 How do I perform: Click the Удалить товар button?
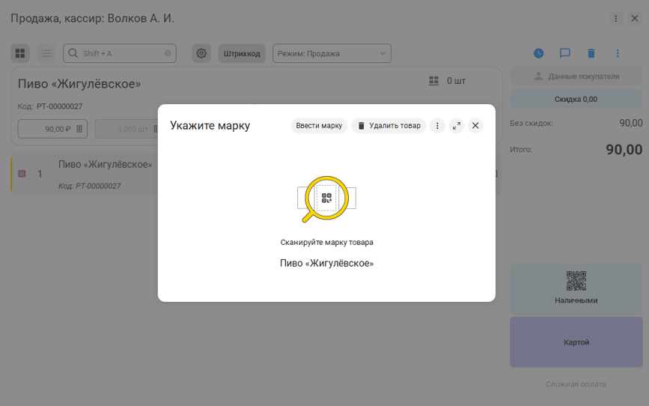pyautogui.click(x=389, y=126)
